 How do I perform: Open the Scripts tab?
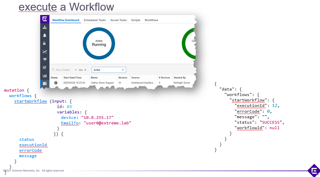(x=136, y=20)
